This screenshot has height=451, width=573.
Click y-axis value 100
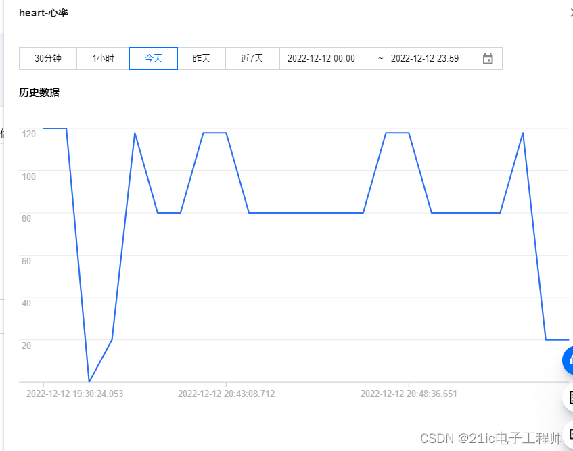click(x=29, y=176)
